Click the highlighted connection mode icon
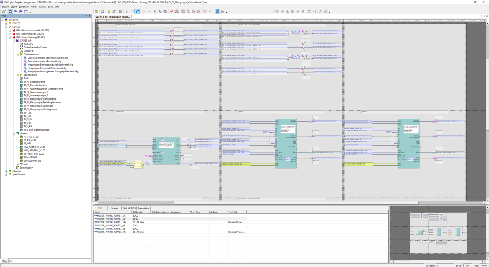The width and height of the screenshot is (489, 267). point(137,11)
